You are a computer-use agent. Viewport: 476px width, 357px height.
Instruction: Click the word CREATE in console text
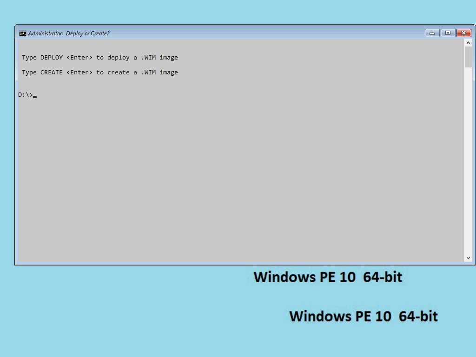51,72
